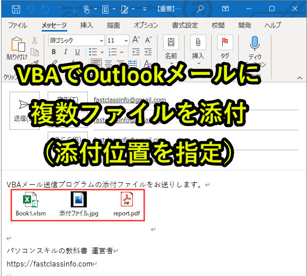Switch to the 挿入 ribbon tab
The width and height of the screenshot is (307, 276).
click(87, 25)
